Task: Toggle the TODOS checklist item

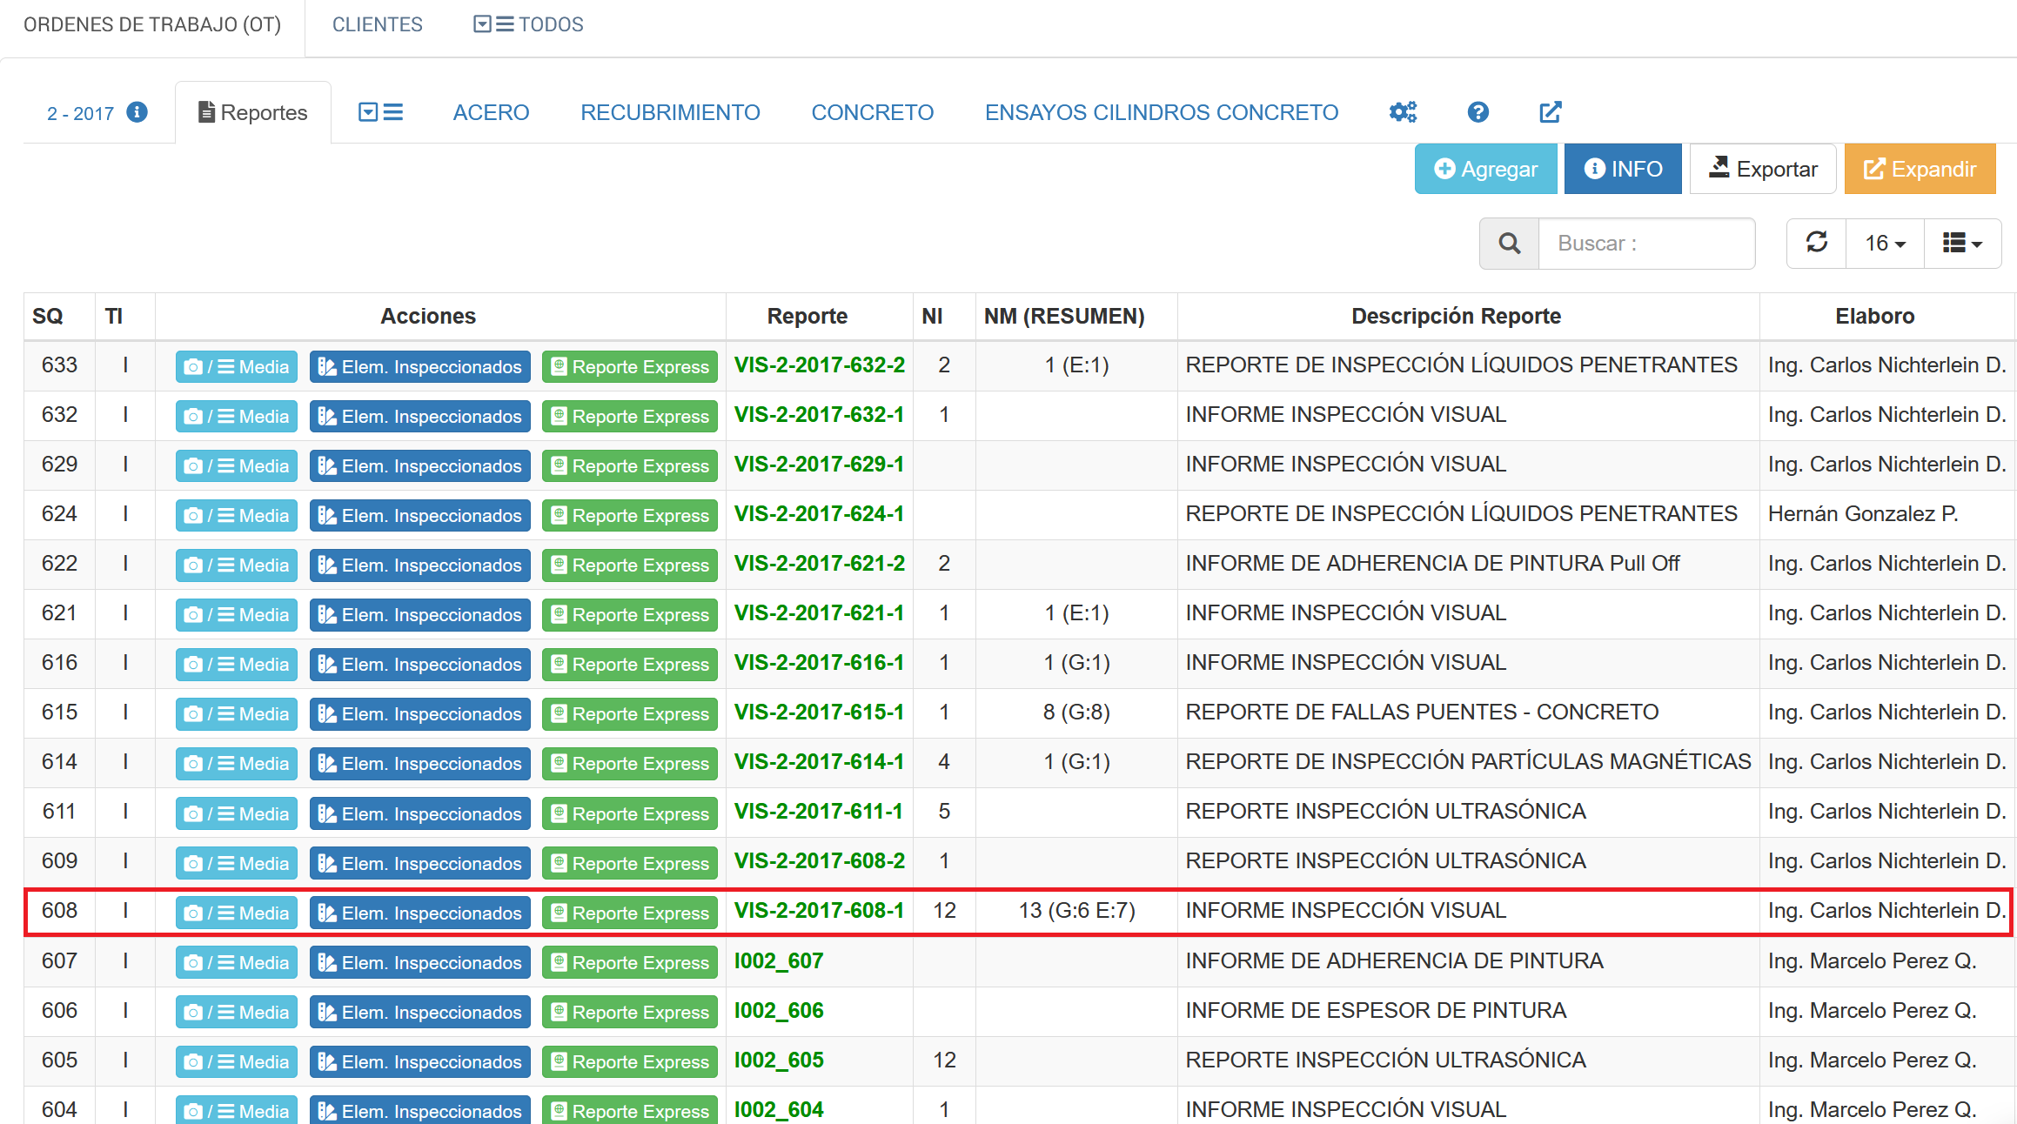Action: pos(528,24)
